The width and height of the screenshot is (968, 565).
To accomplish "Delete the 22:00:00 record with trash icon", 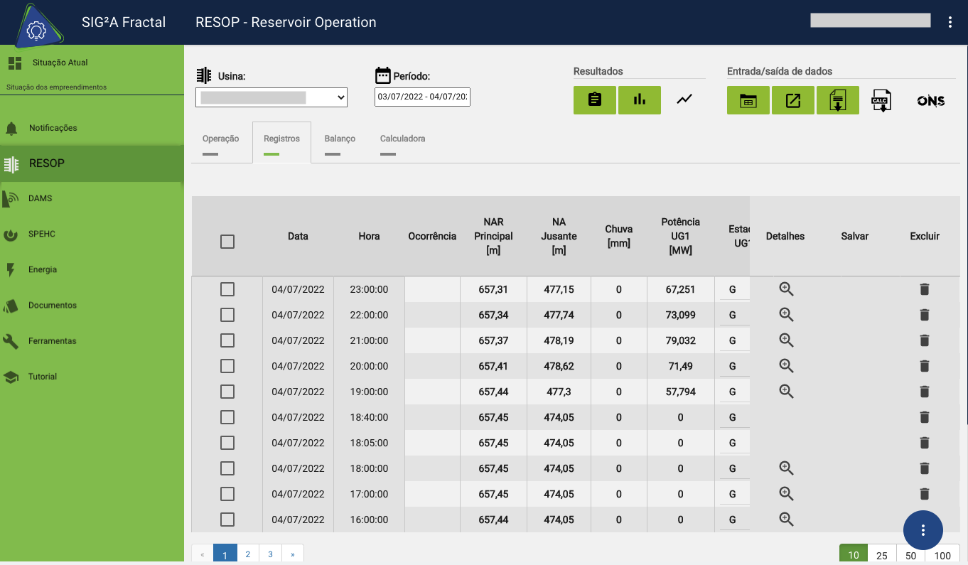I will (x=924, y=315).
